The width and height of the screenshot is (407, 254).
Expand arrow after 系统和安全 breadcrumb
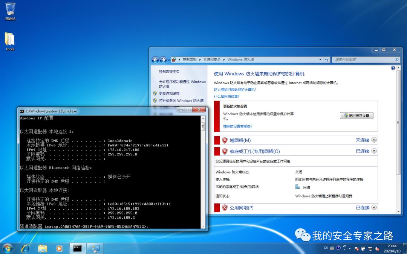(x=224, y=59)
